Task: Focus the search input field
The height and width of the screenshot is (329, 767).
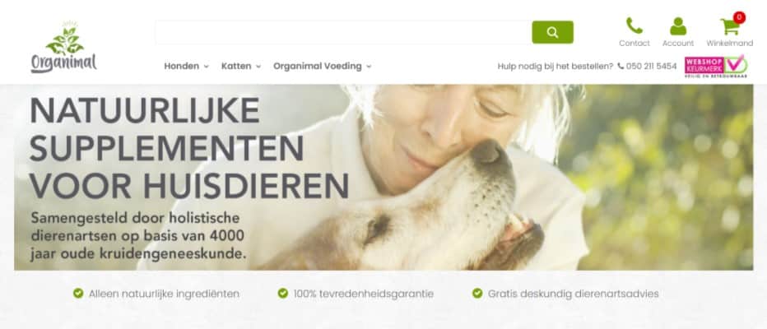Action: (343, 32)
